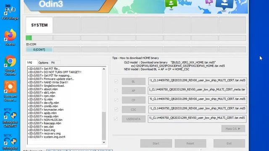Image resolution: width=269 pixels, height=151 pixels.
Task: Click the CP file path field
Action: [197, 100]
